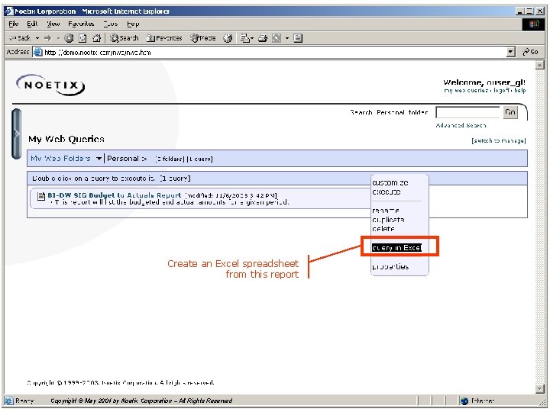Image resolution: width=550 pixels, height=412 pixels.
Task: Click the Back arrow in the toolbar
Action: 19,38
